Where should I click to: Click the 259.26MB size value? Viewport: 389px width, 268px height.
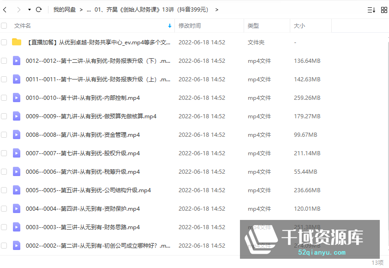(x=307, y=98)
